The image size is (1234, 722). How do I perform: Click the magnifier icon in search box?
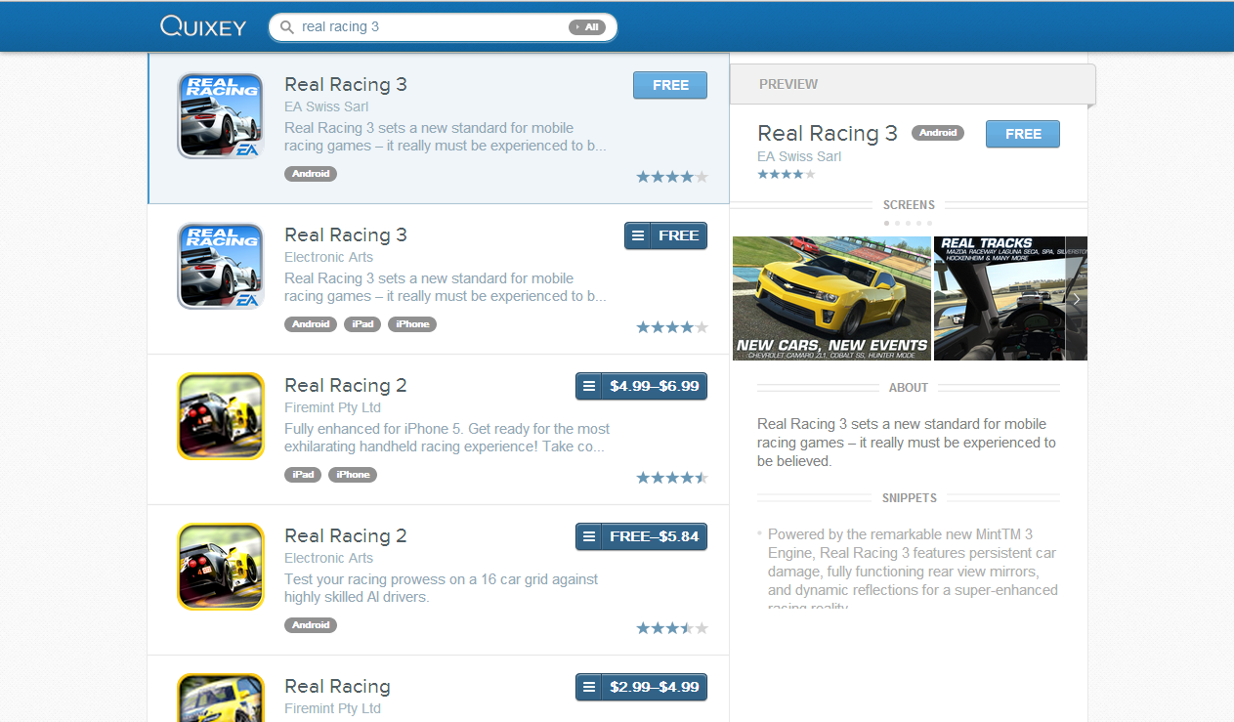point(286,27)
